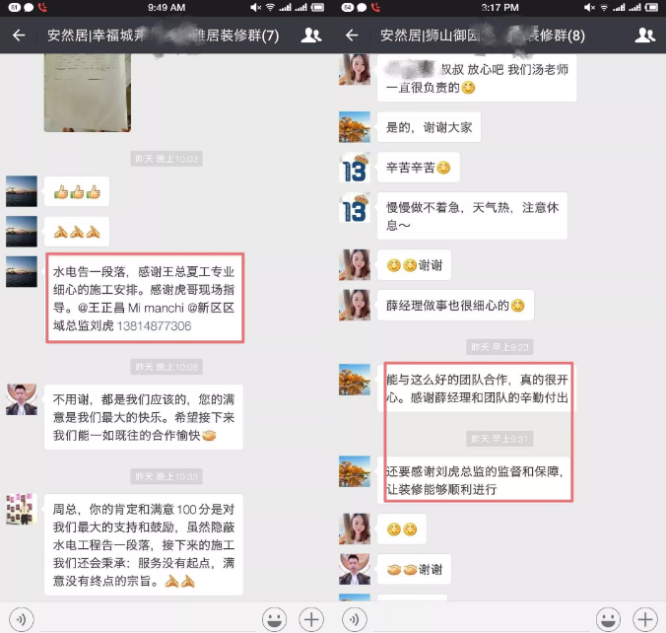This screenshot has height=633, width=666.
Task: Tap timestamp '昨天 早上9:23'
Action: [499, 347]
